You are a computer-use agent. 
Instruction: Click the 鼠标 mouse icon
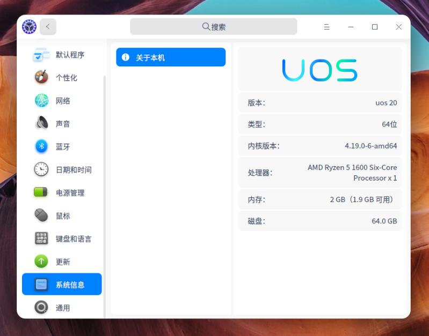tap(41, 215)
